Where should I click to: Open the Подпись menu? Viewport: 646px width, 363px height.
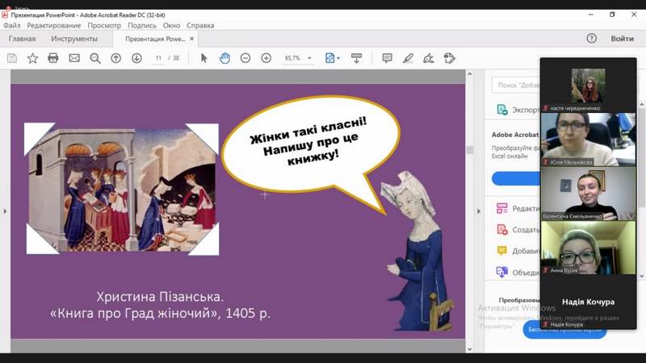(142, 25)
